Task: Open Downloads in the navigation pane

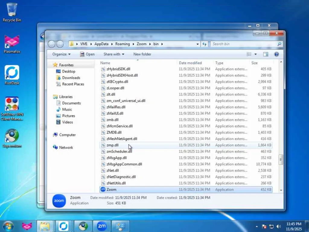Action: pos(71,78)
